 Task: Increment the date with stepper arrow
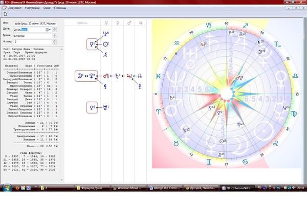[x=55, y=28]
